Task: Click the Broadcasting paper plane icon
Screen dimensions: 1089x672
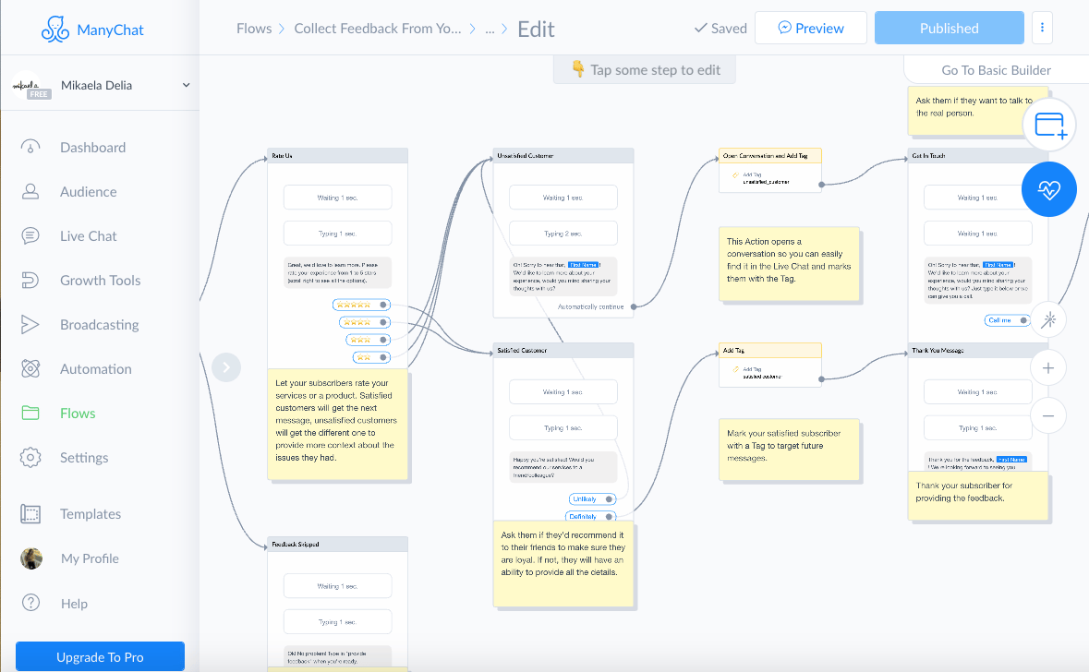Action: click(x=30, y=324)
